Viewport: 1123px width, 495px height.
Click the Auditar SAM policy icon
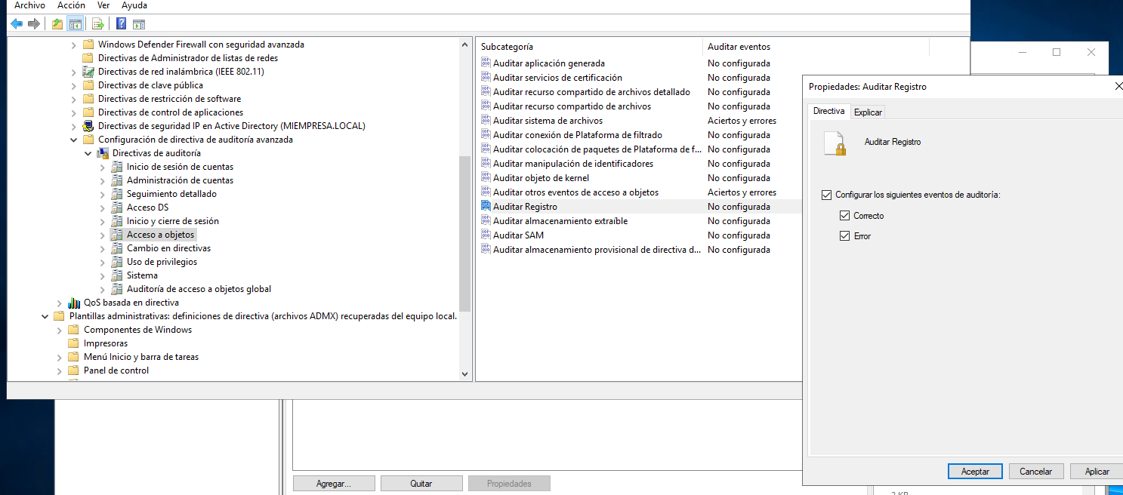tap(486, 235)
